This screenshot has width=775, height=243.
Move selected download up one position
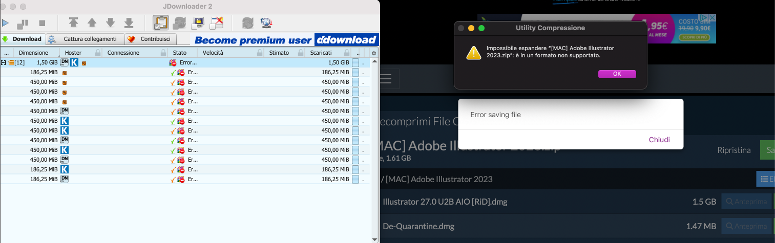pos(92,23)
